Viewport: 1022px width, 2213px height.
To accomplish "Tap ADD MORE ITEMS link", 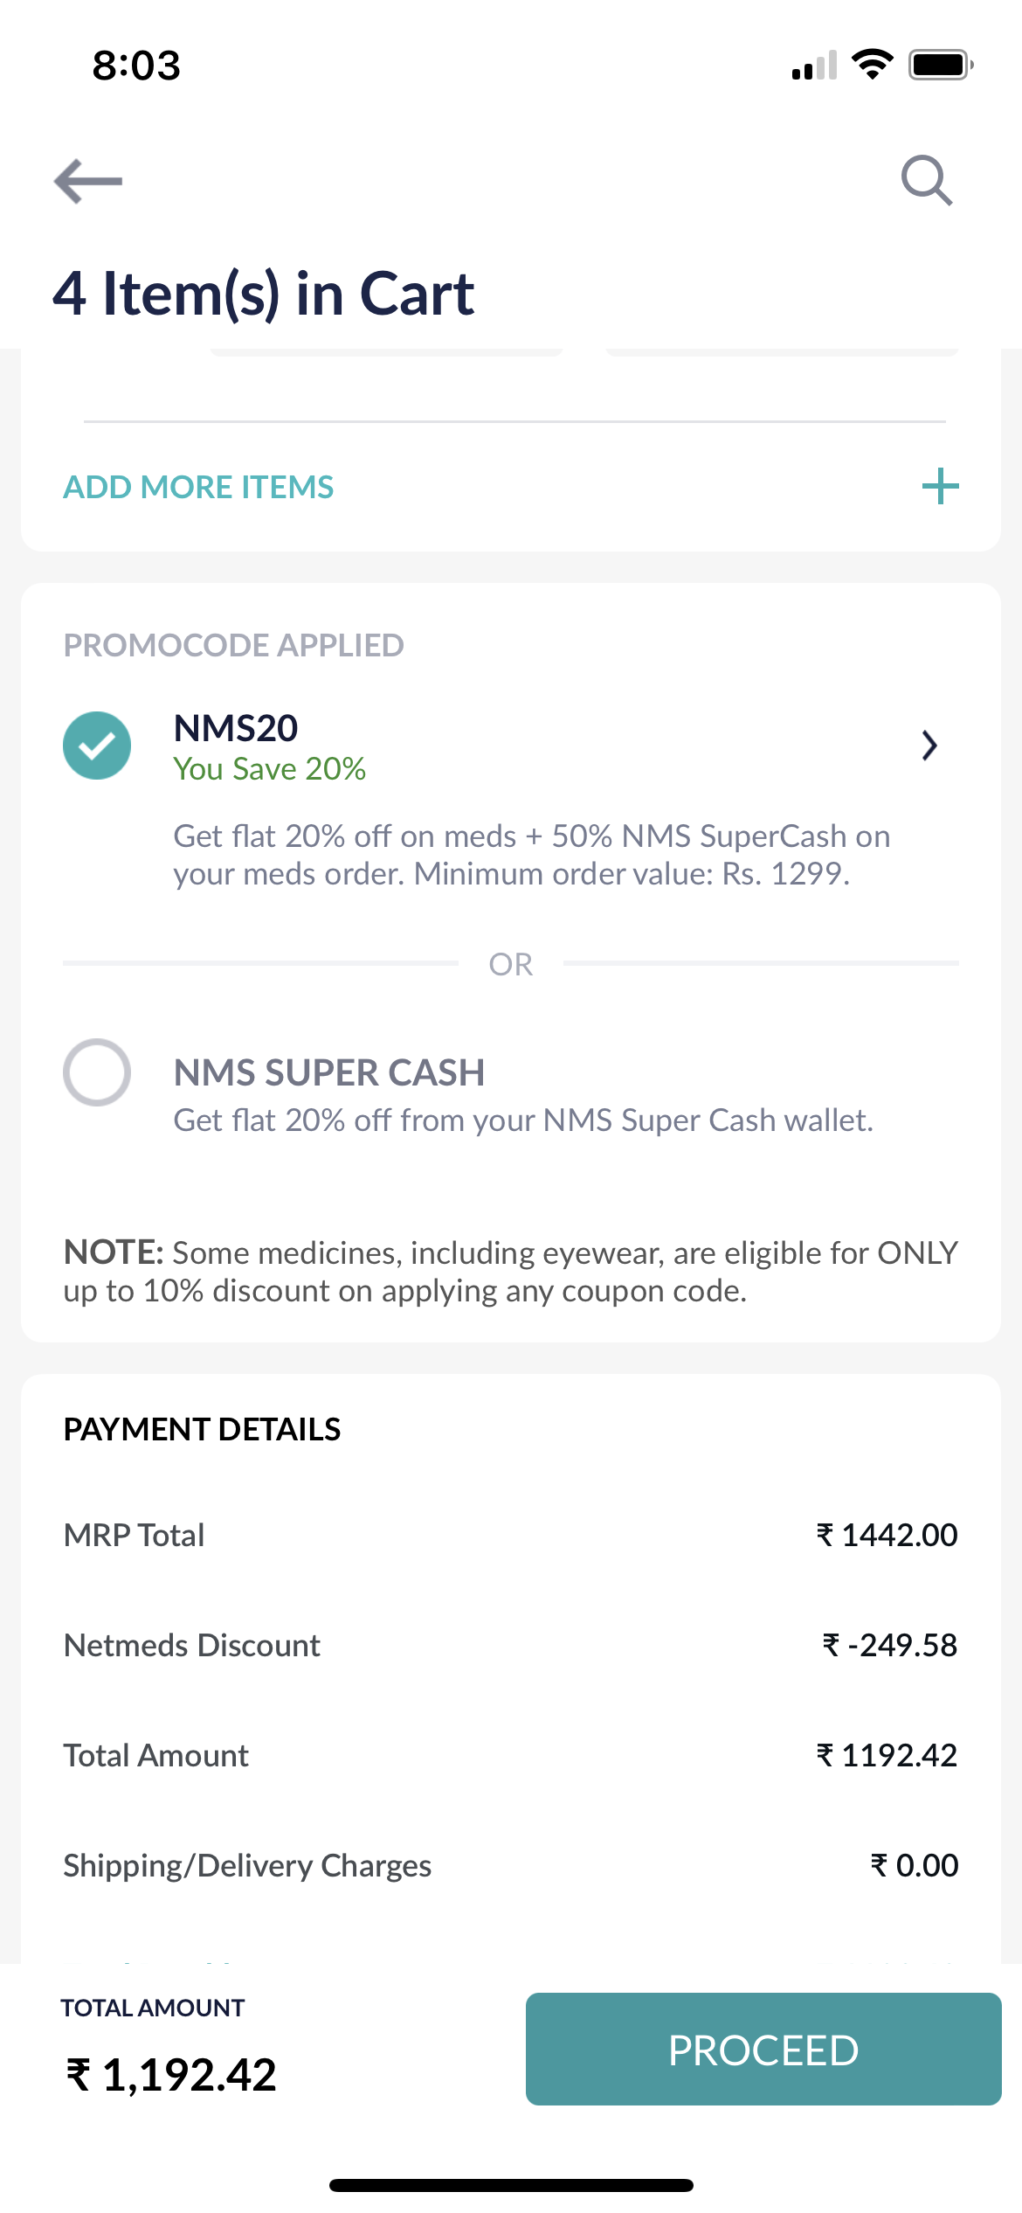I will (x=198, y=487).
